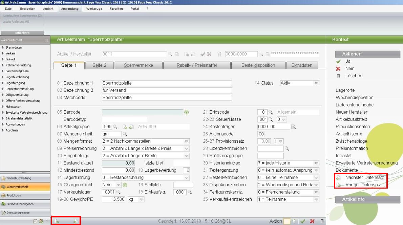Click the Aktion input box in the status bar
Screen dimensions: 403x225
pyautogui.click(x=286, y=221)
